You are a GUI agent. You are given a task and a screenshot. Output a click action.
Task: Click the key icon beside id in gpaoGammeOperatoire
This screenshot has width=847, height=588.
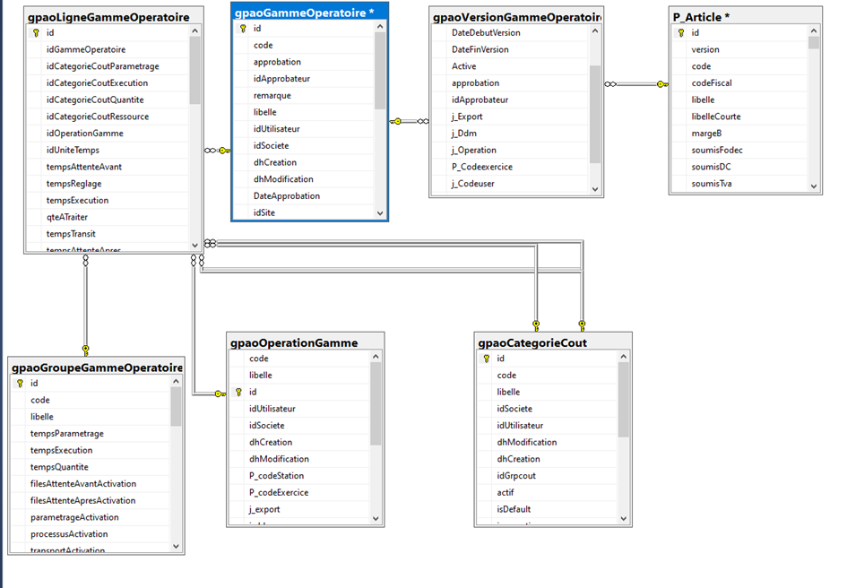(x=243, y=29)
